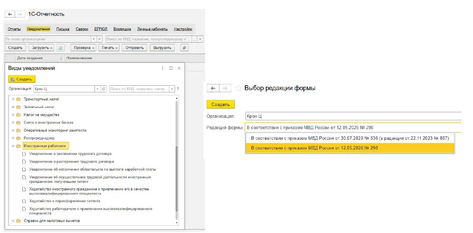Click the blue question mark help icon
Image resolution: width=473 pixels, height=233 pixels.
tap(178, 89)
